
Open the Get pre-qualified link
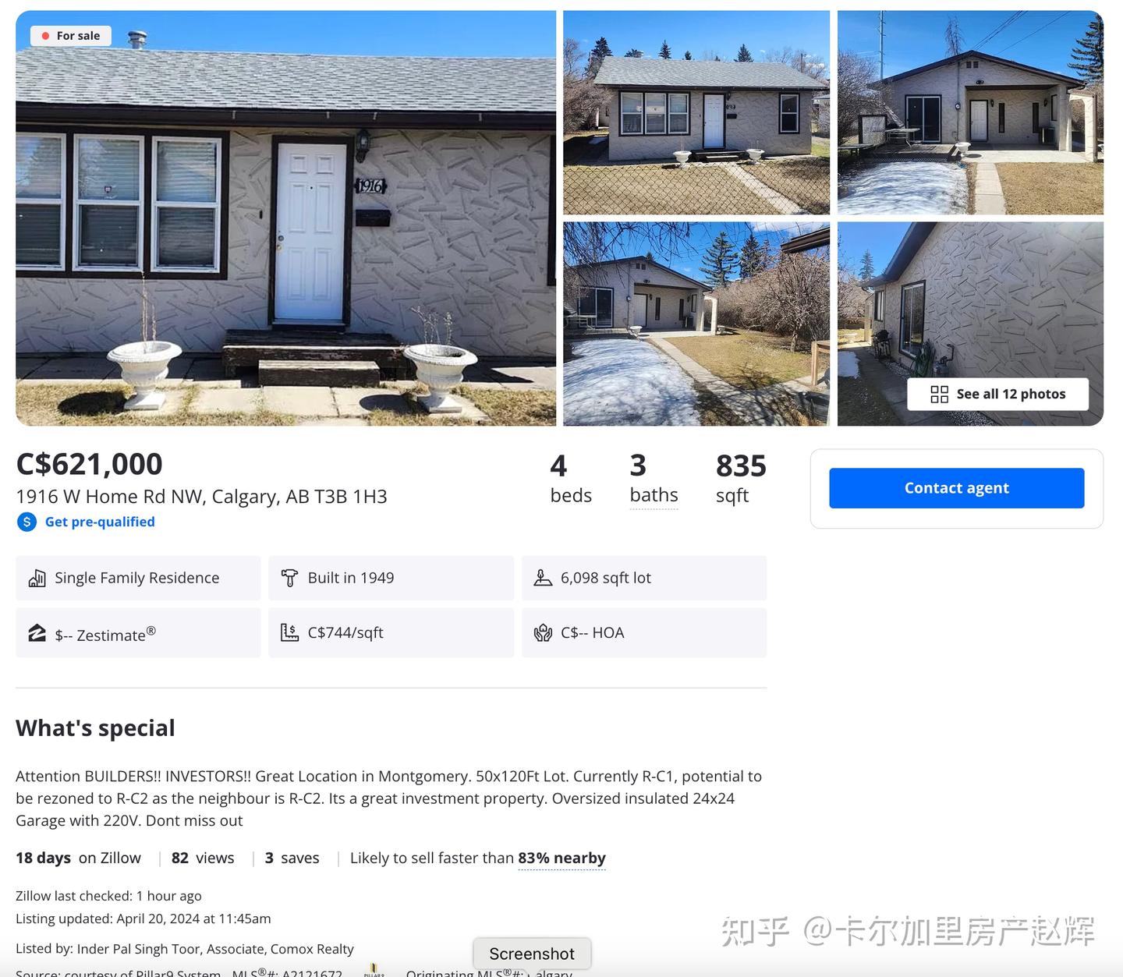[x=100, y=522]
